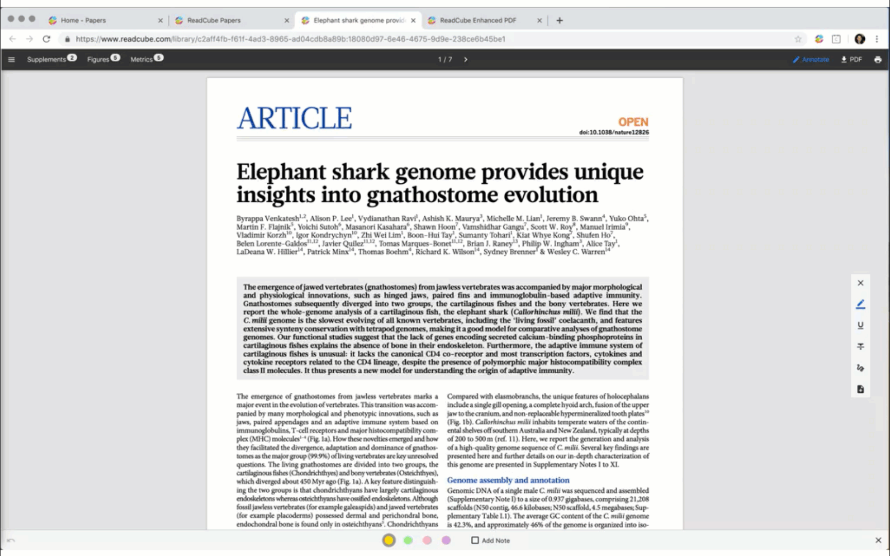Go back in browser history
Viewport: 890px width, 556px height.
12,39
